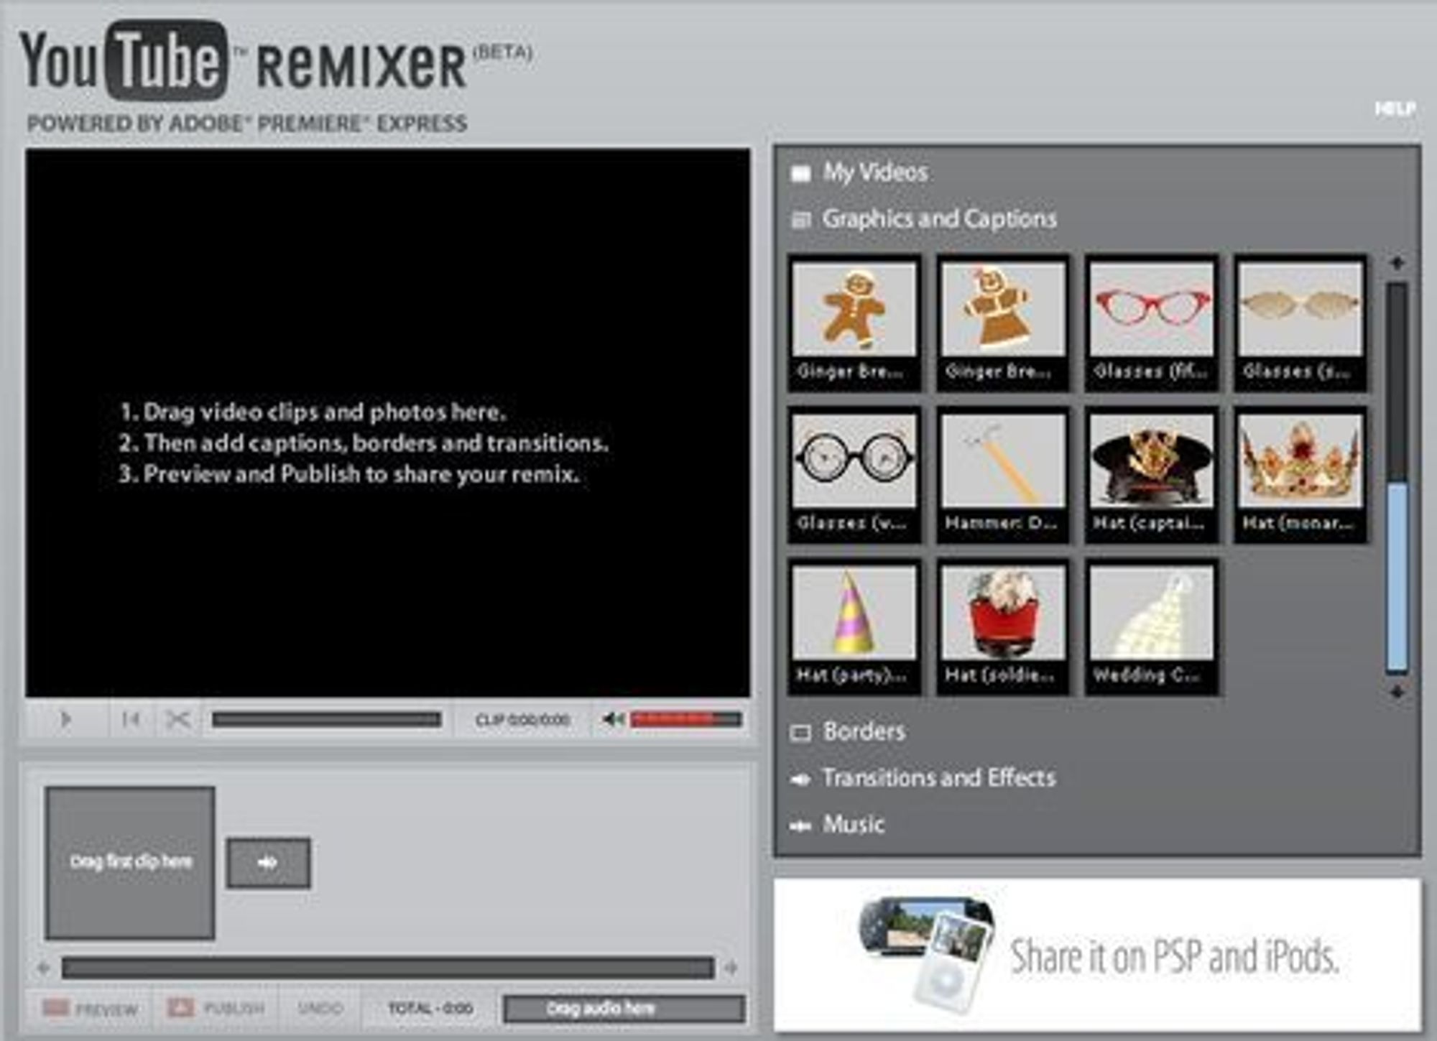Image resolution: width=1437 pixels, height=1041 pixels.
Task: Pick the soldier hat graphic
Action: click(1003, 627)
